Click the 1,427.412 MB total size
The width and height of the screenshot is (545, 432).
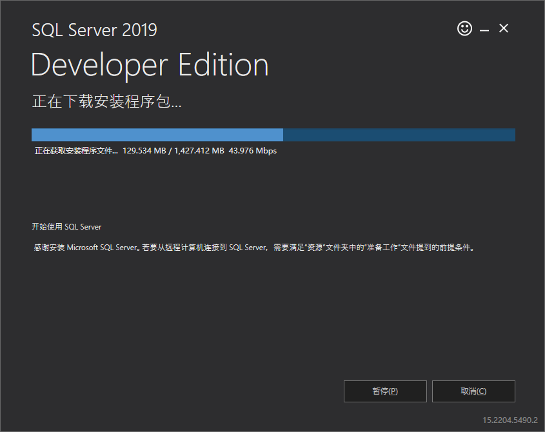coord(199,151)
